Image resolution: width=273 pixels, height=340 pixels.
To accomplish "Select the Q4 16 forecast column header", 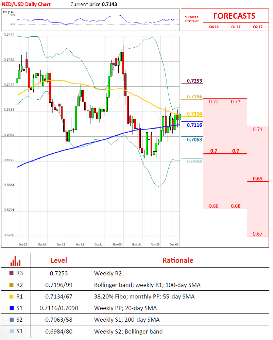I will [x=214, y=27].
